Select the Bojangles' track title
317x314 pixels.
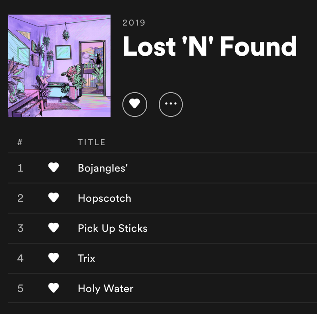click(x=103, y=168)
